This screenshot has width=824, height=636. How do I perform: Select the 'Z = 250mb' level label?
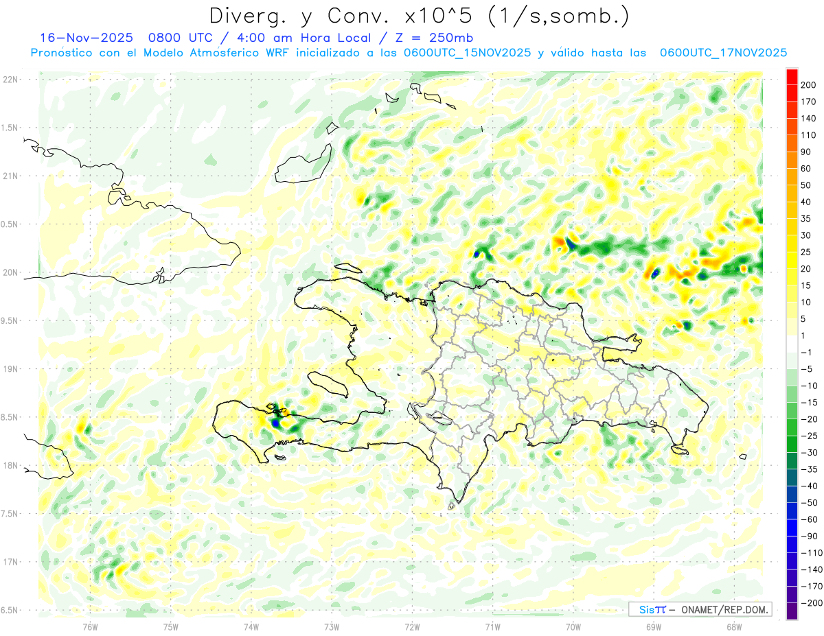(433, 38)
